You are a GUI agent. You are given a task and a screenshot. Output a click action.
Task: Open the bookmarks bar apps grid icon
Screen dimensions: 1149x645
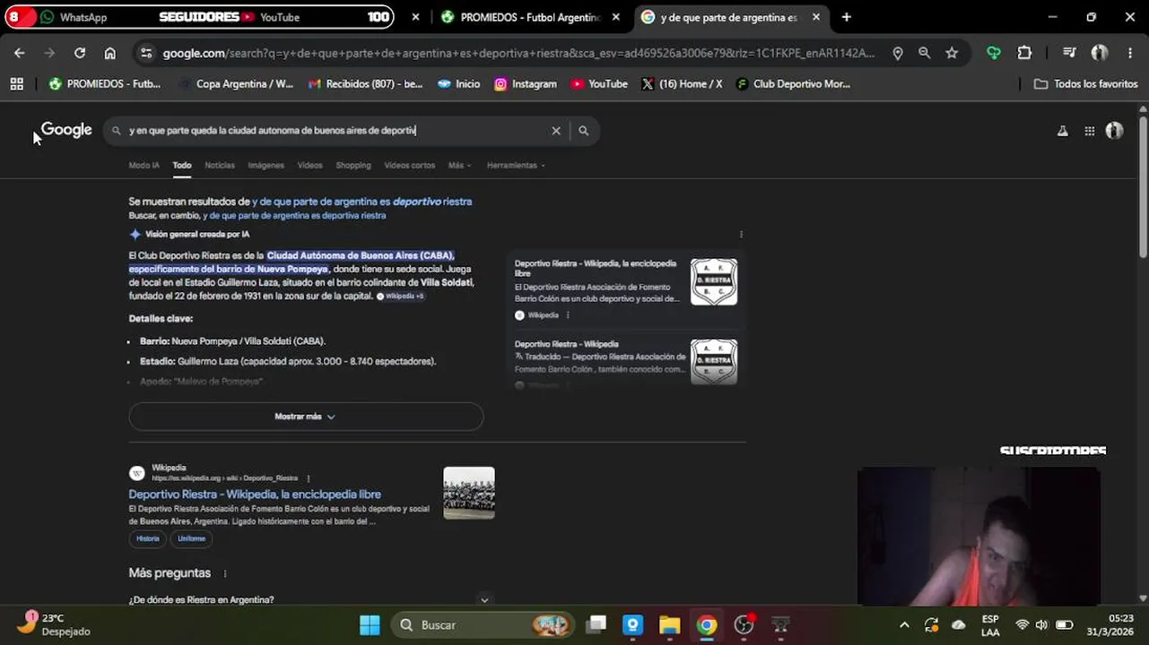point(16,84)
